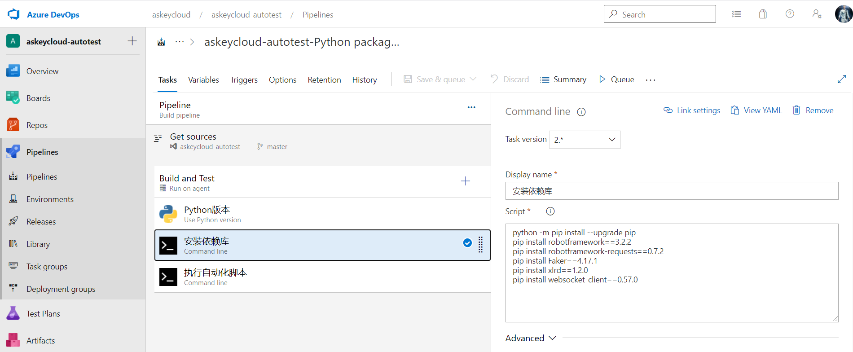Switch to the Variables tab
The width and height of the screenshot is (853, 352).
[203, 80]
